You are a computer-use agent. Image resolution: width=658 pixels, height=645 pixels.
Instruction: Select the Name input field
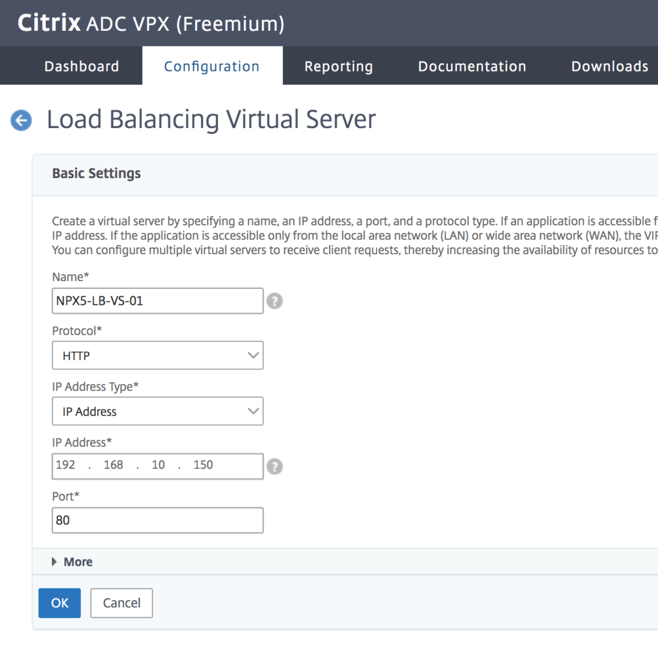[x=157, y=300]
